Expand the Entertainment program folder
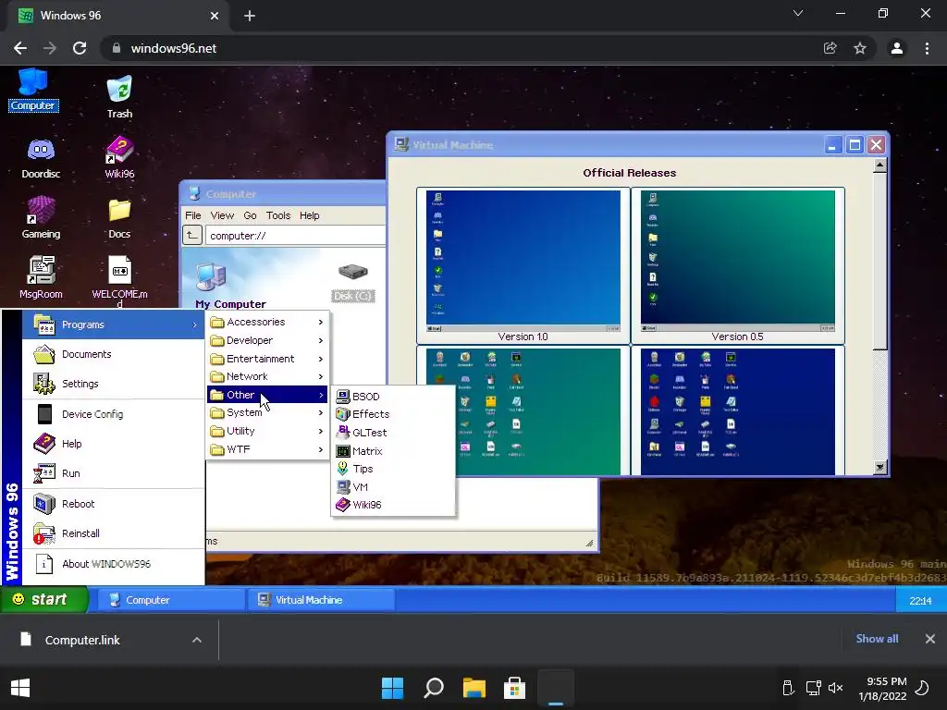Image resolution: width=947 pixels, height=710 pixels. click(x=267, y=359)
